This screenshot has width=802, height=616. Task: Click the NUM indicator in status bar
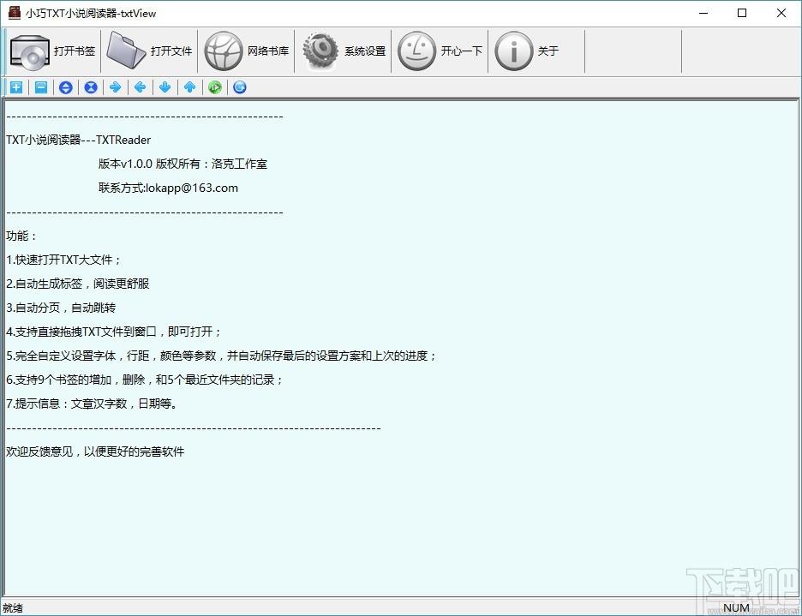[736, 607]
